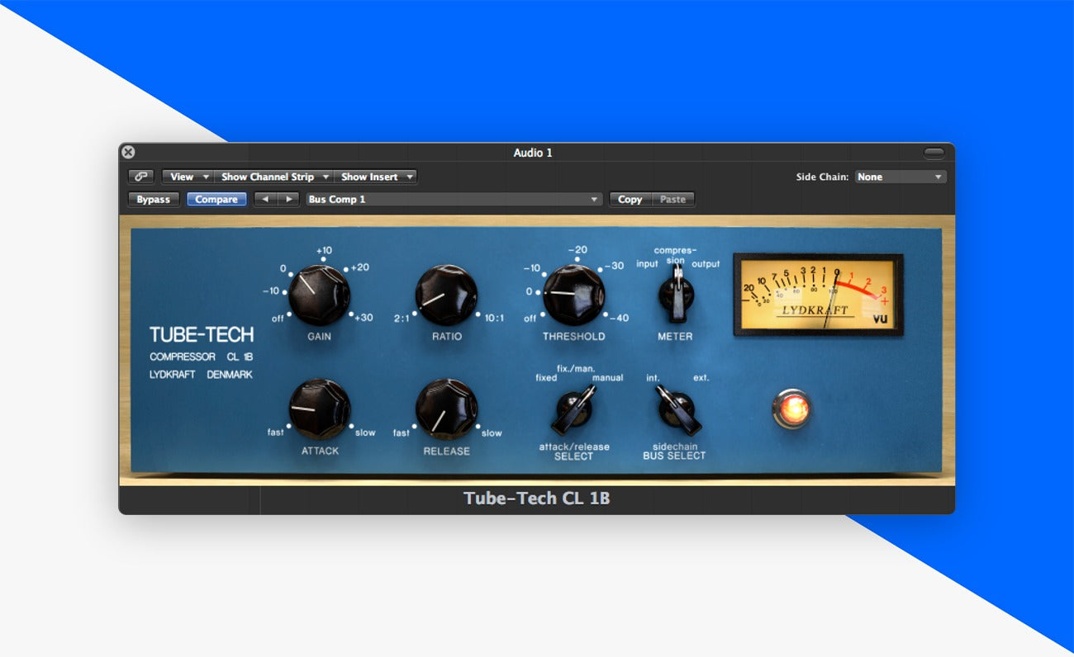Toggle the Bypass button

point(154,199)
